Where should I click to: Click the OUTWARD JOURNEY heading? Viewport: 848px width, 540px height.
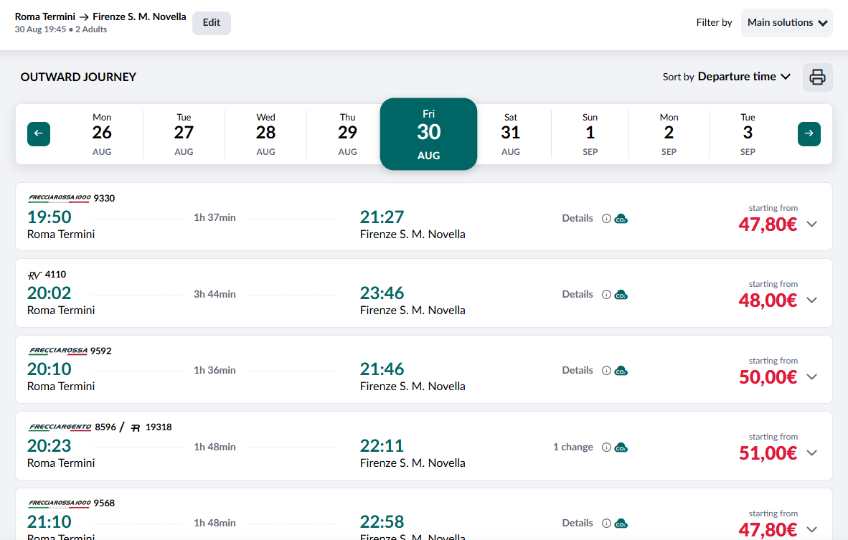click(x=78, y=77)
